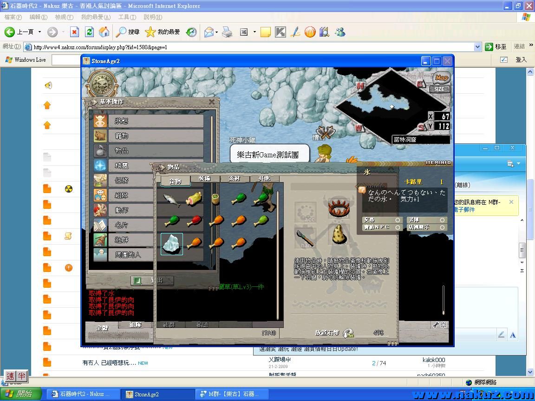Click the stone axe hand slot
Screen dimensions: 535x401
point(305,238)
